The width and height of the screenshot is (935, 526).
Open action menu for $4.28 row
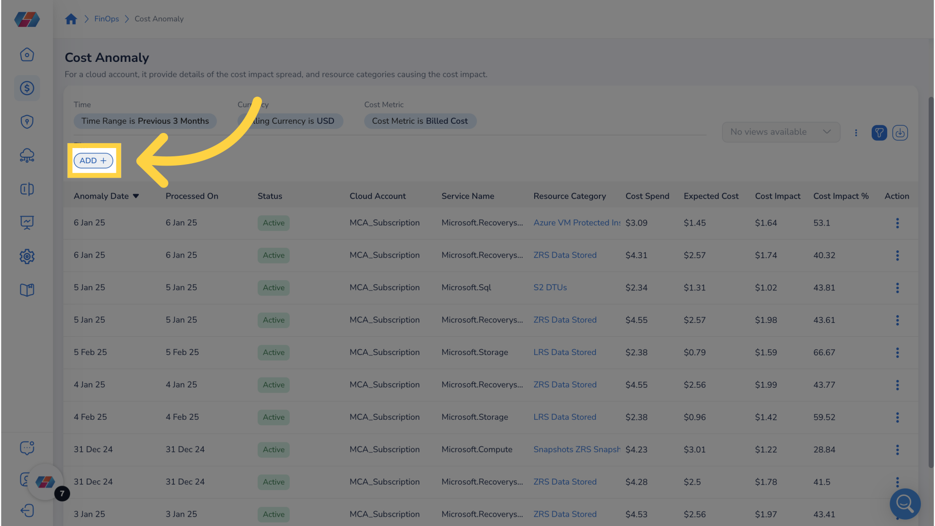click(897, 482)
